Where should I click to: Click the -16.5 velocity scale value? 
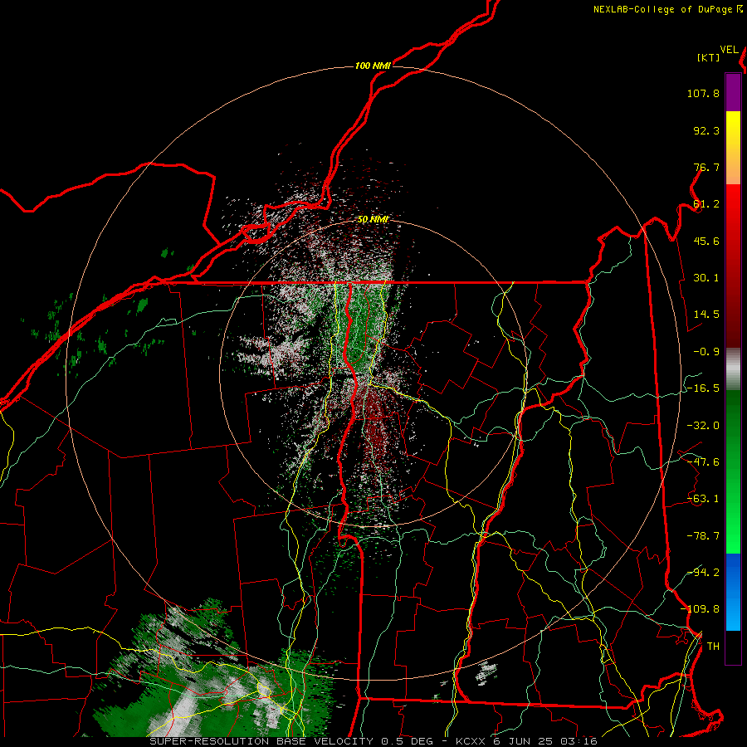tap(703, 388)
